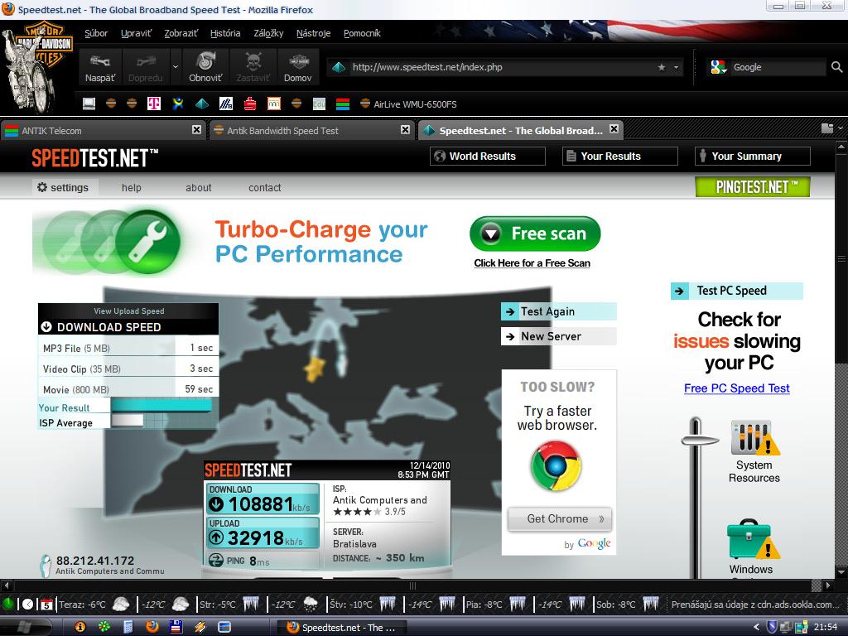Viewport: 848px width, 636px height.
Task: Close the Antik Bandwidth Speed Test tab
Action: point(405,130)
